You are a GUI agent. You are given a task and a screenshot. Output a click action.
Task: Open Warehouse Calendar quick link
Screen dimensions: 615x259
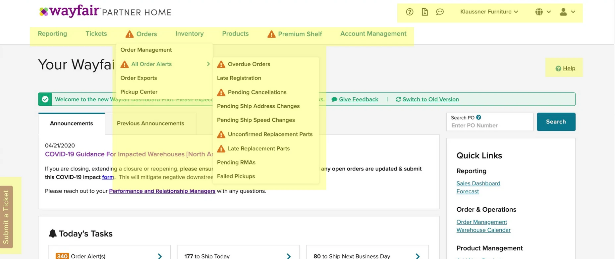483,230
